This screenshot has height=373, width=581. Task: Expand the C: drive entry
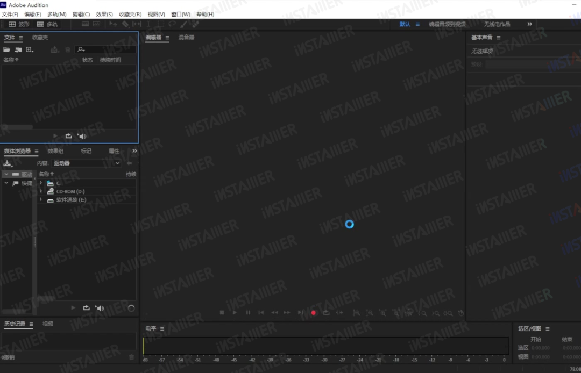click(x=41, y=183)
